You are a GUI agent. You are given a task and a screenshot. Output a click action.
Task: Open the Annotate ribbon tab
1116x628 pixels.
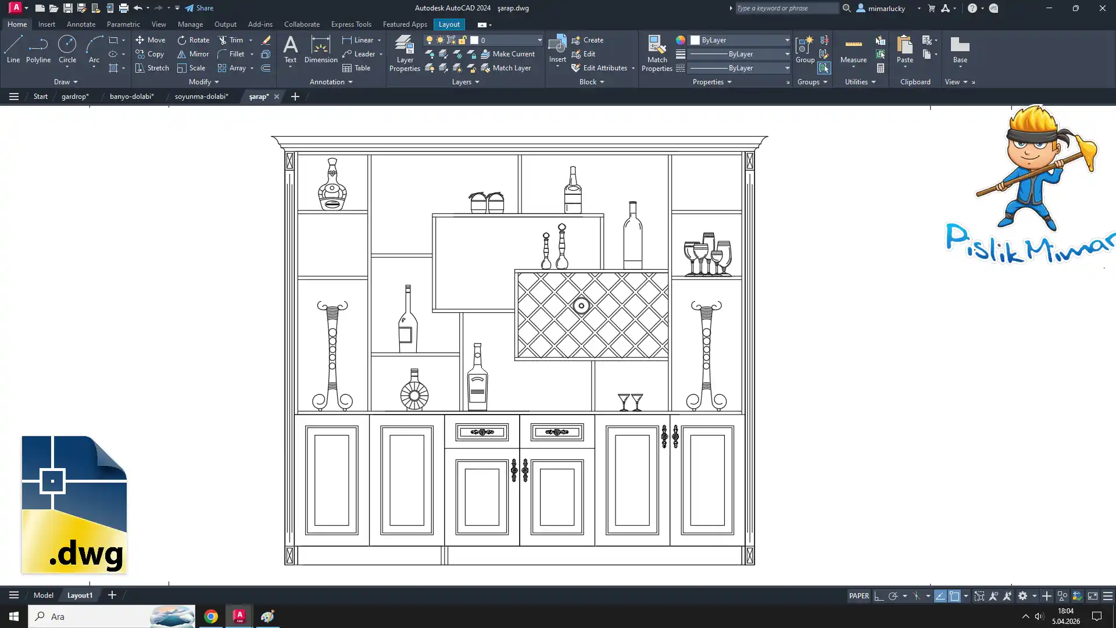click(x=81, y=24)
